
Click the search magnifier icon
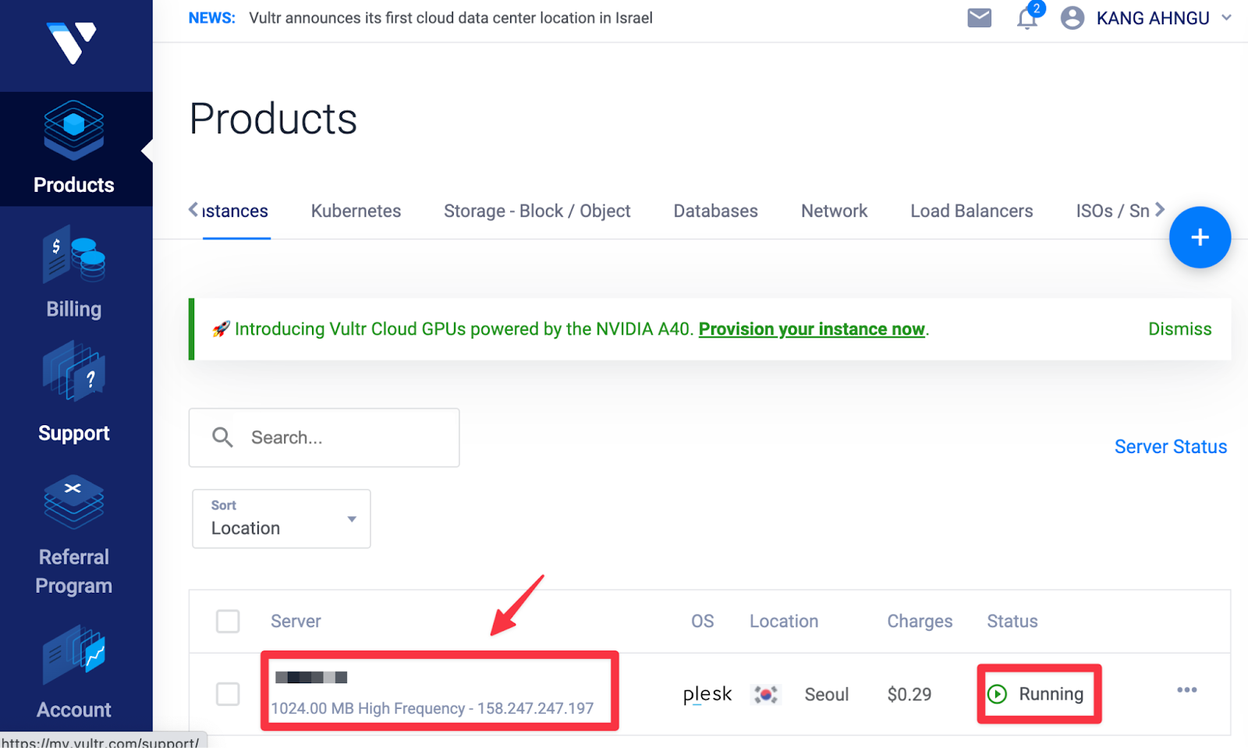coord(222,438)
